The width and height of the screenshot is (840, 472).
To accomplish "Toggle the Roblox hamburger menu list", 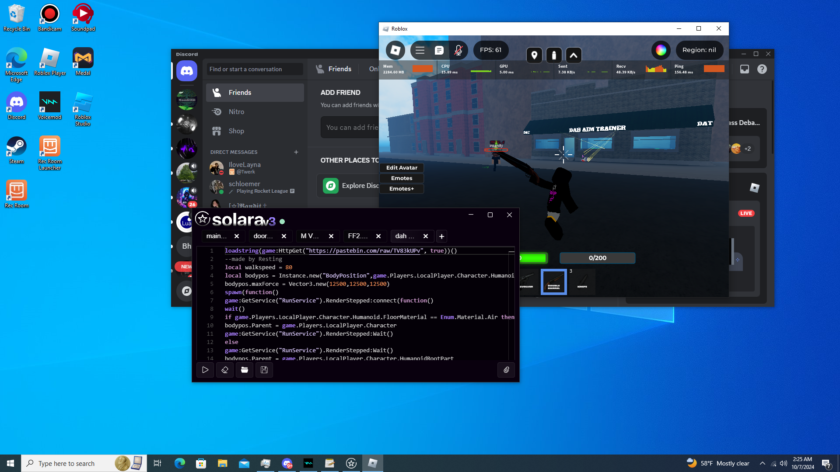I will click(420, 50).
